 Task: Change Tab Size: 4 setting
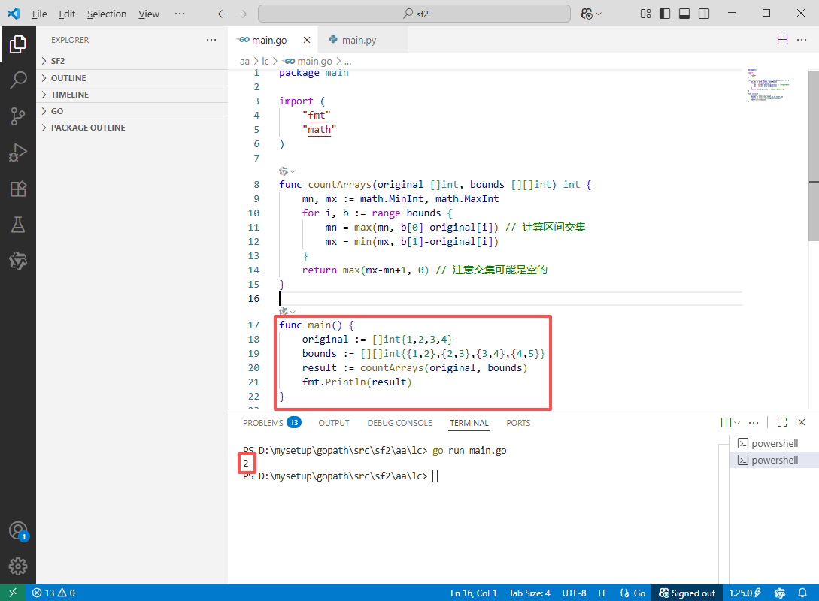[529, 593]
